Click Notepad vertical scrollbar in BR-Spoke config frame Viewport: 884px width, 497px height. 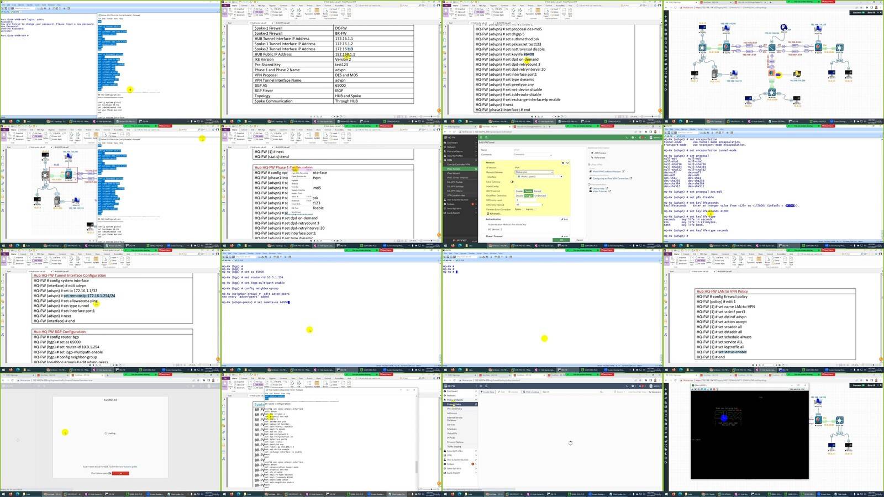[417, 442]
